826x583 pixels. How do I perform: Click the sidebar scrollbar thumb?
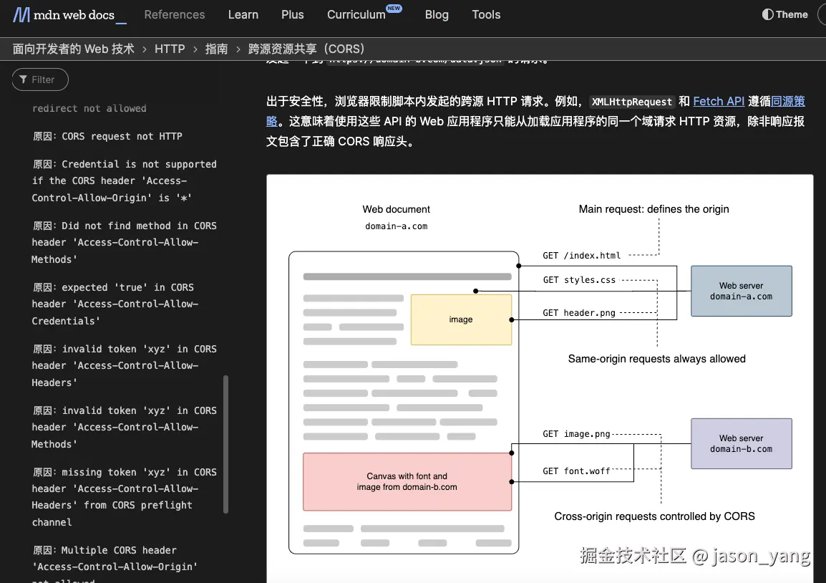[225, 444]
